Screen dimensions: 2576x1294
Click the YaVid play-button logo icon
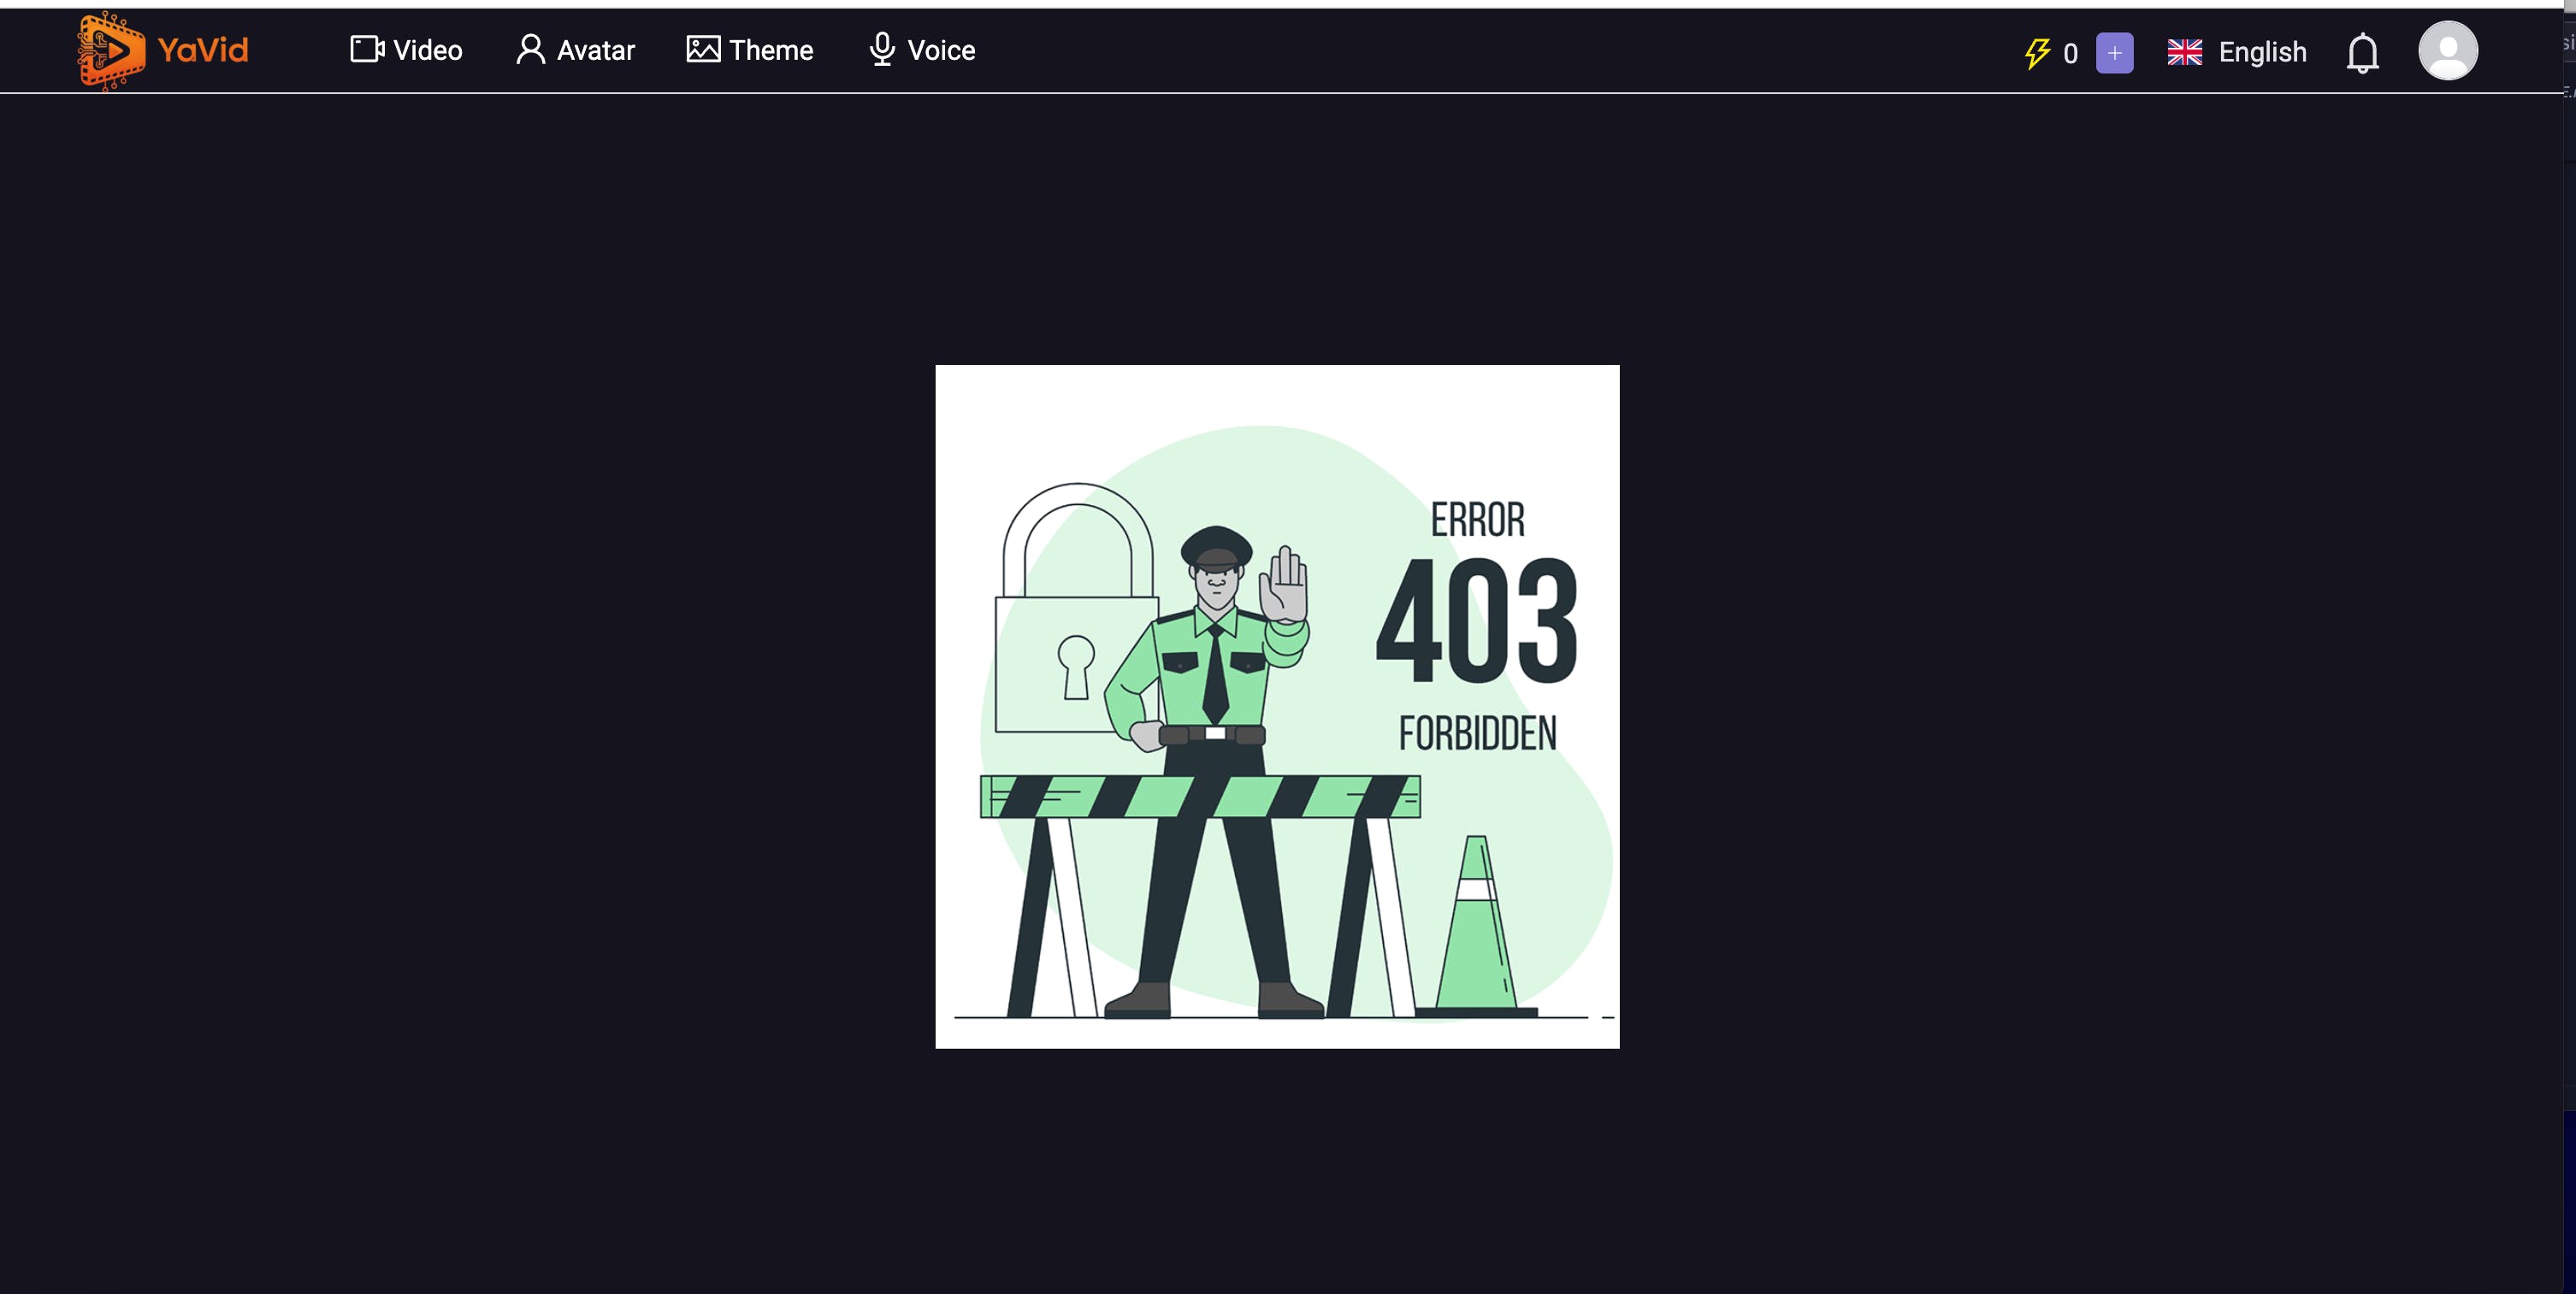click(111, 51)
